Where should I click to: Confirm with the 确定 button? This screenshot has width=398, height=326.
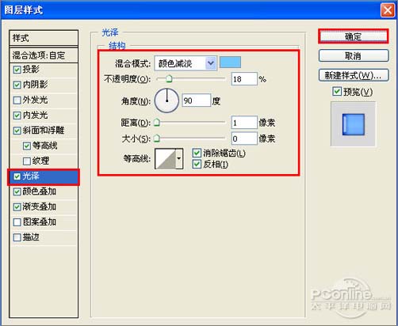pyautogui.click(x=354, y=36)
